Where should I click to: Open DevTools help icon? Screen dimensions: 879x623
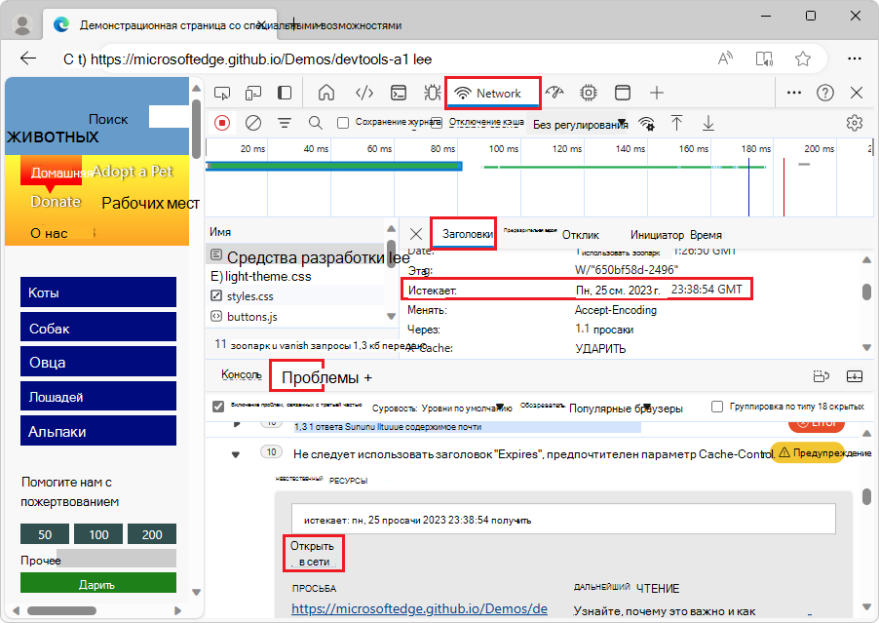pos(825,93)
